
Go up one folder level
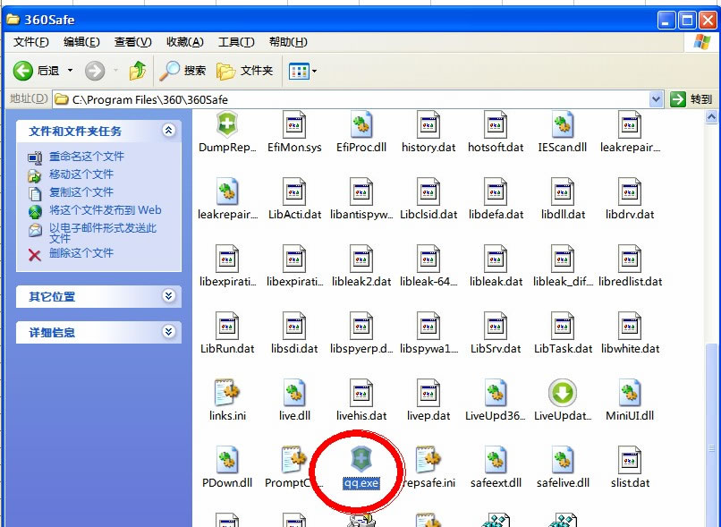click(137, 71)
